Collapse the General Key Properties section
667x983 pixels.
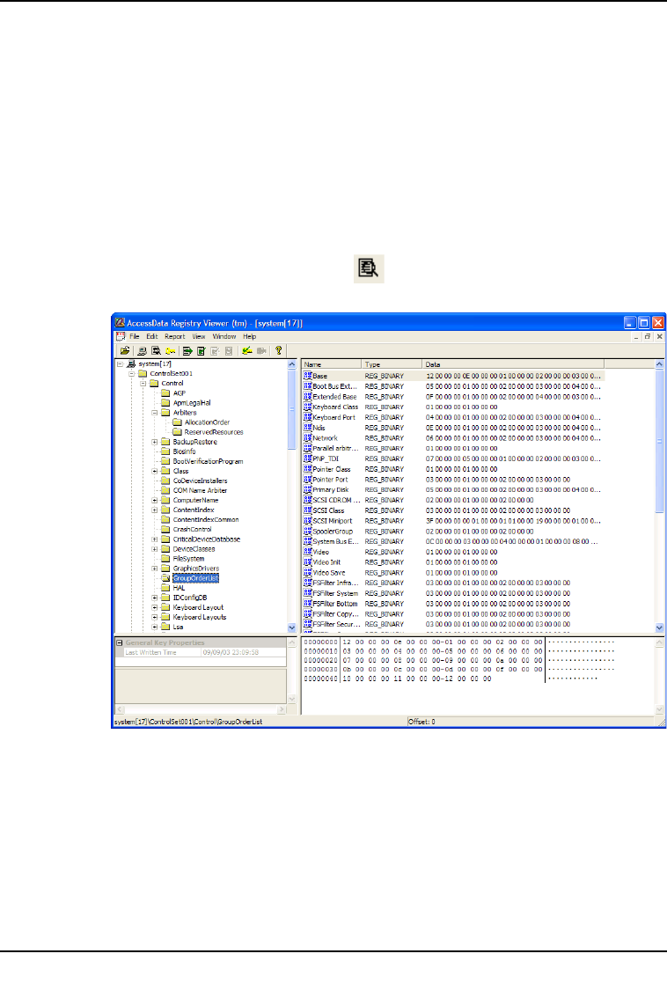(x=120, y=642)
